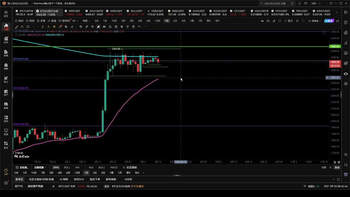This screenshot has height=197, width=350.
Task: Open the ruler measure tool
Action: (87, 27)
